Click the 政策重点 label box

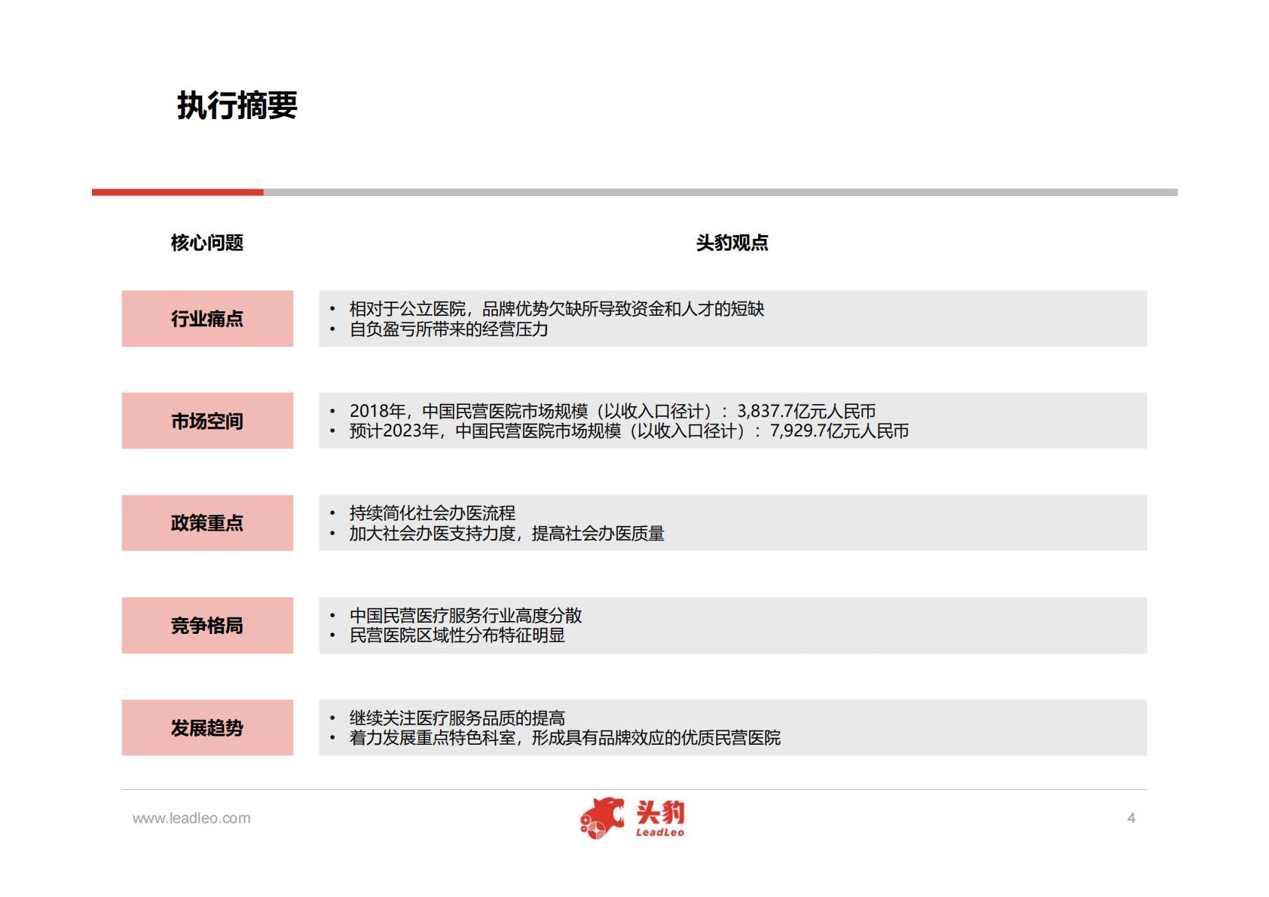pos(207,523)
